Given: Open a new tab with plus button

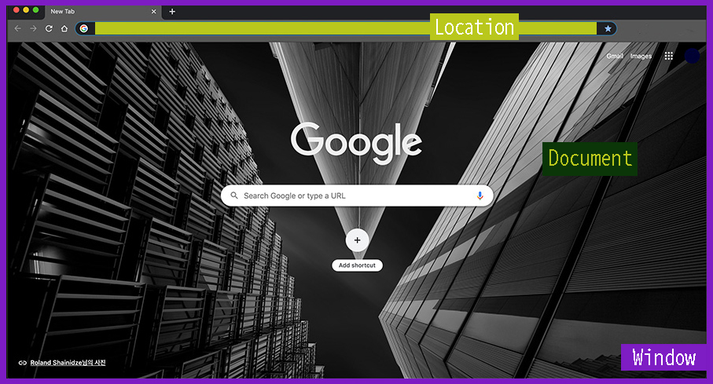Looking at the screenshot, I should click(172, 11).
